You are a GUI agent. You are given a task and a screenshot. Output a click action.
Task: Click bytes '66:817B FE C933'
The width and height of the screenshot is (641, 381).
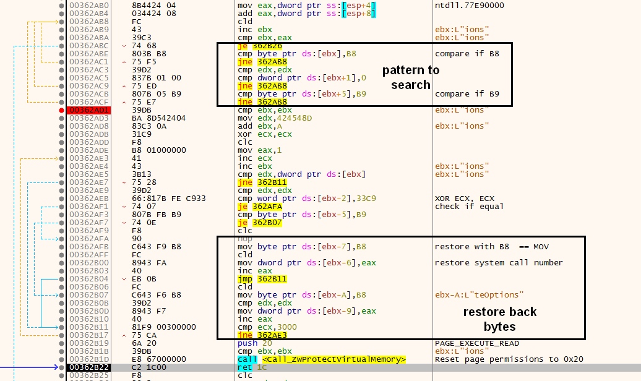click(168, 199)
